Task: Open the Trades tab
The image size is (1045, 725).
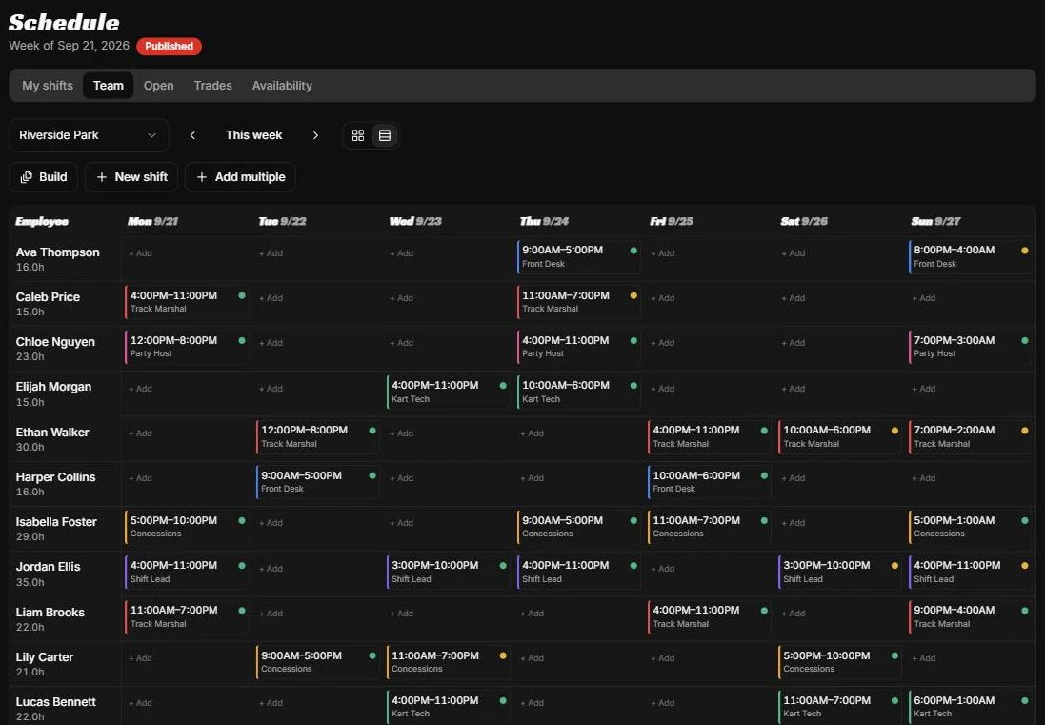Action: click(x=212, y=86)
